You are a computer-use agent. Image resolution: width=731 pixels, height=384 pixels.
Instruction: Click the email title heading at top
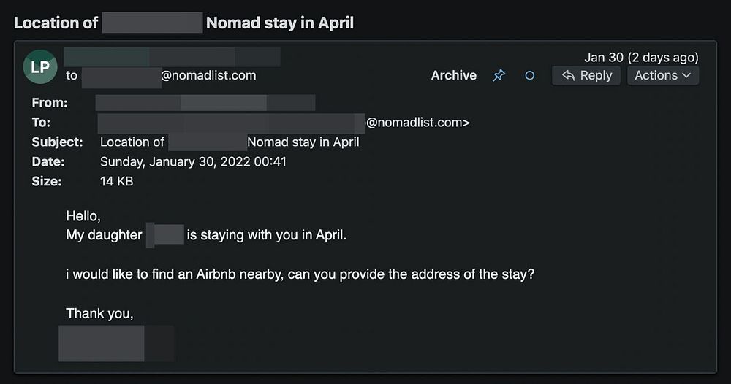coord(183,23)
